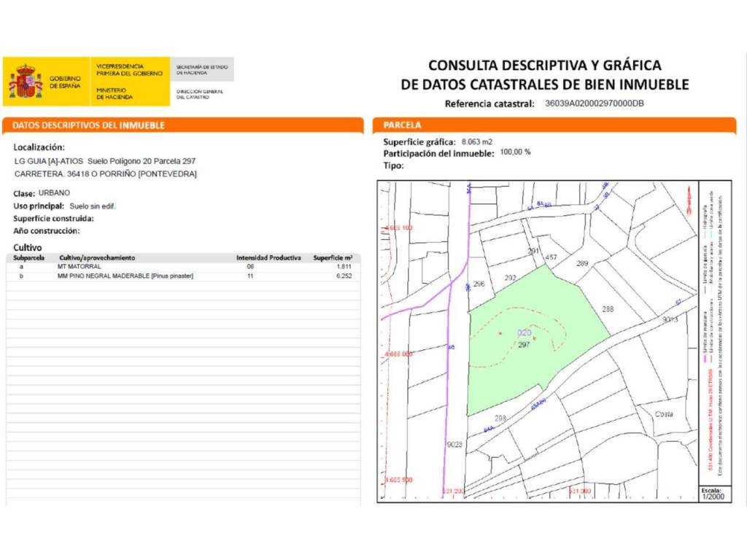Click the 9023 road label
The height and width of the screenshot is (560, 747).
(x=454, y=444)
